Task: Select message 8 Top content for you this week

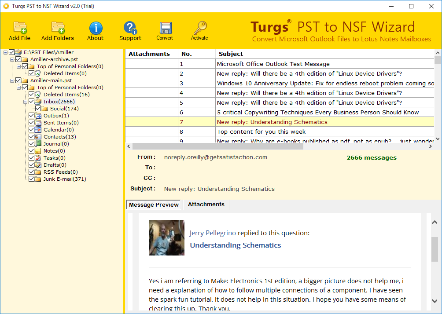Action: 280,131
